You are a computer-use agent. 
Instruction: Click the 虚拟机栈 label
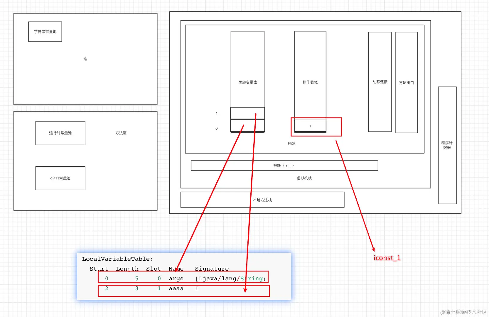pyautogui.click(x=304, y=178)
